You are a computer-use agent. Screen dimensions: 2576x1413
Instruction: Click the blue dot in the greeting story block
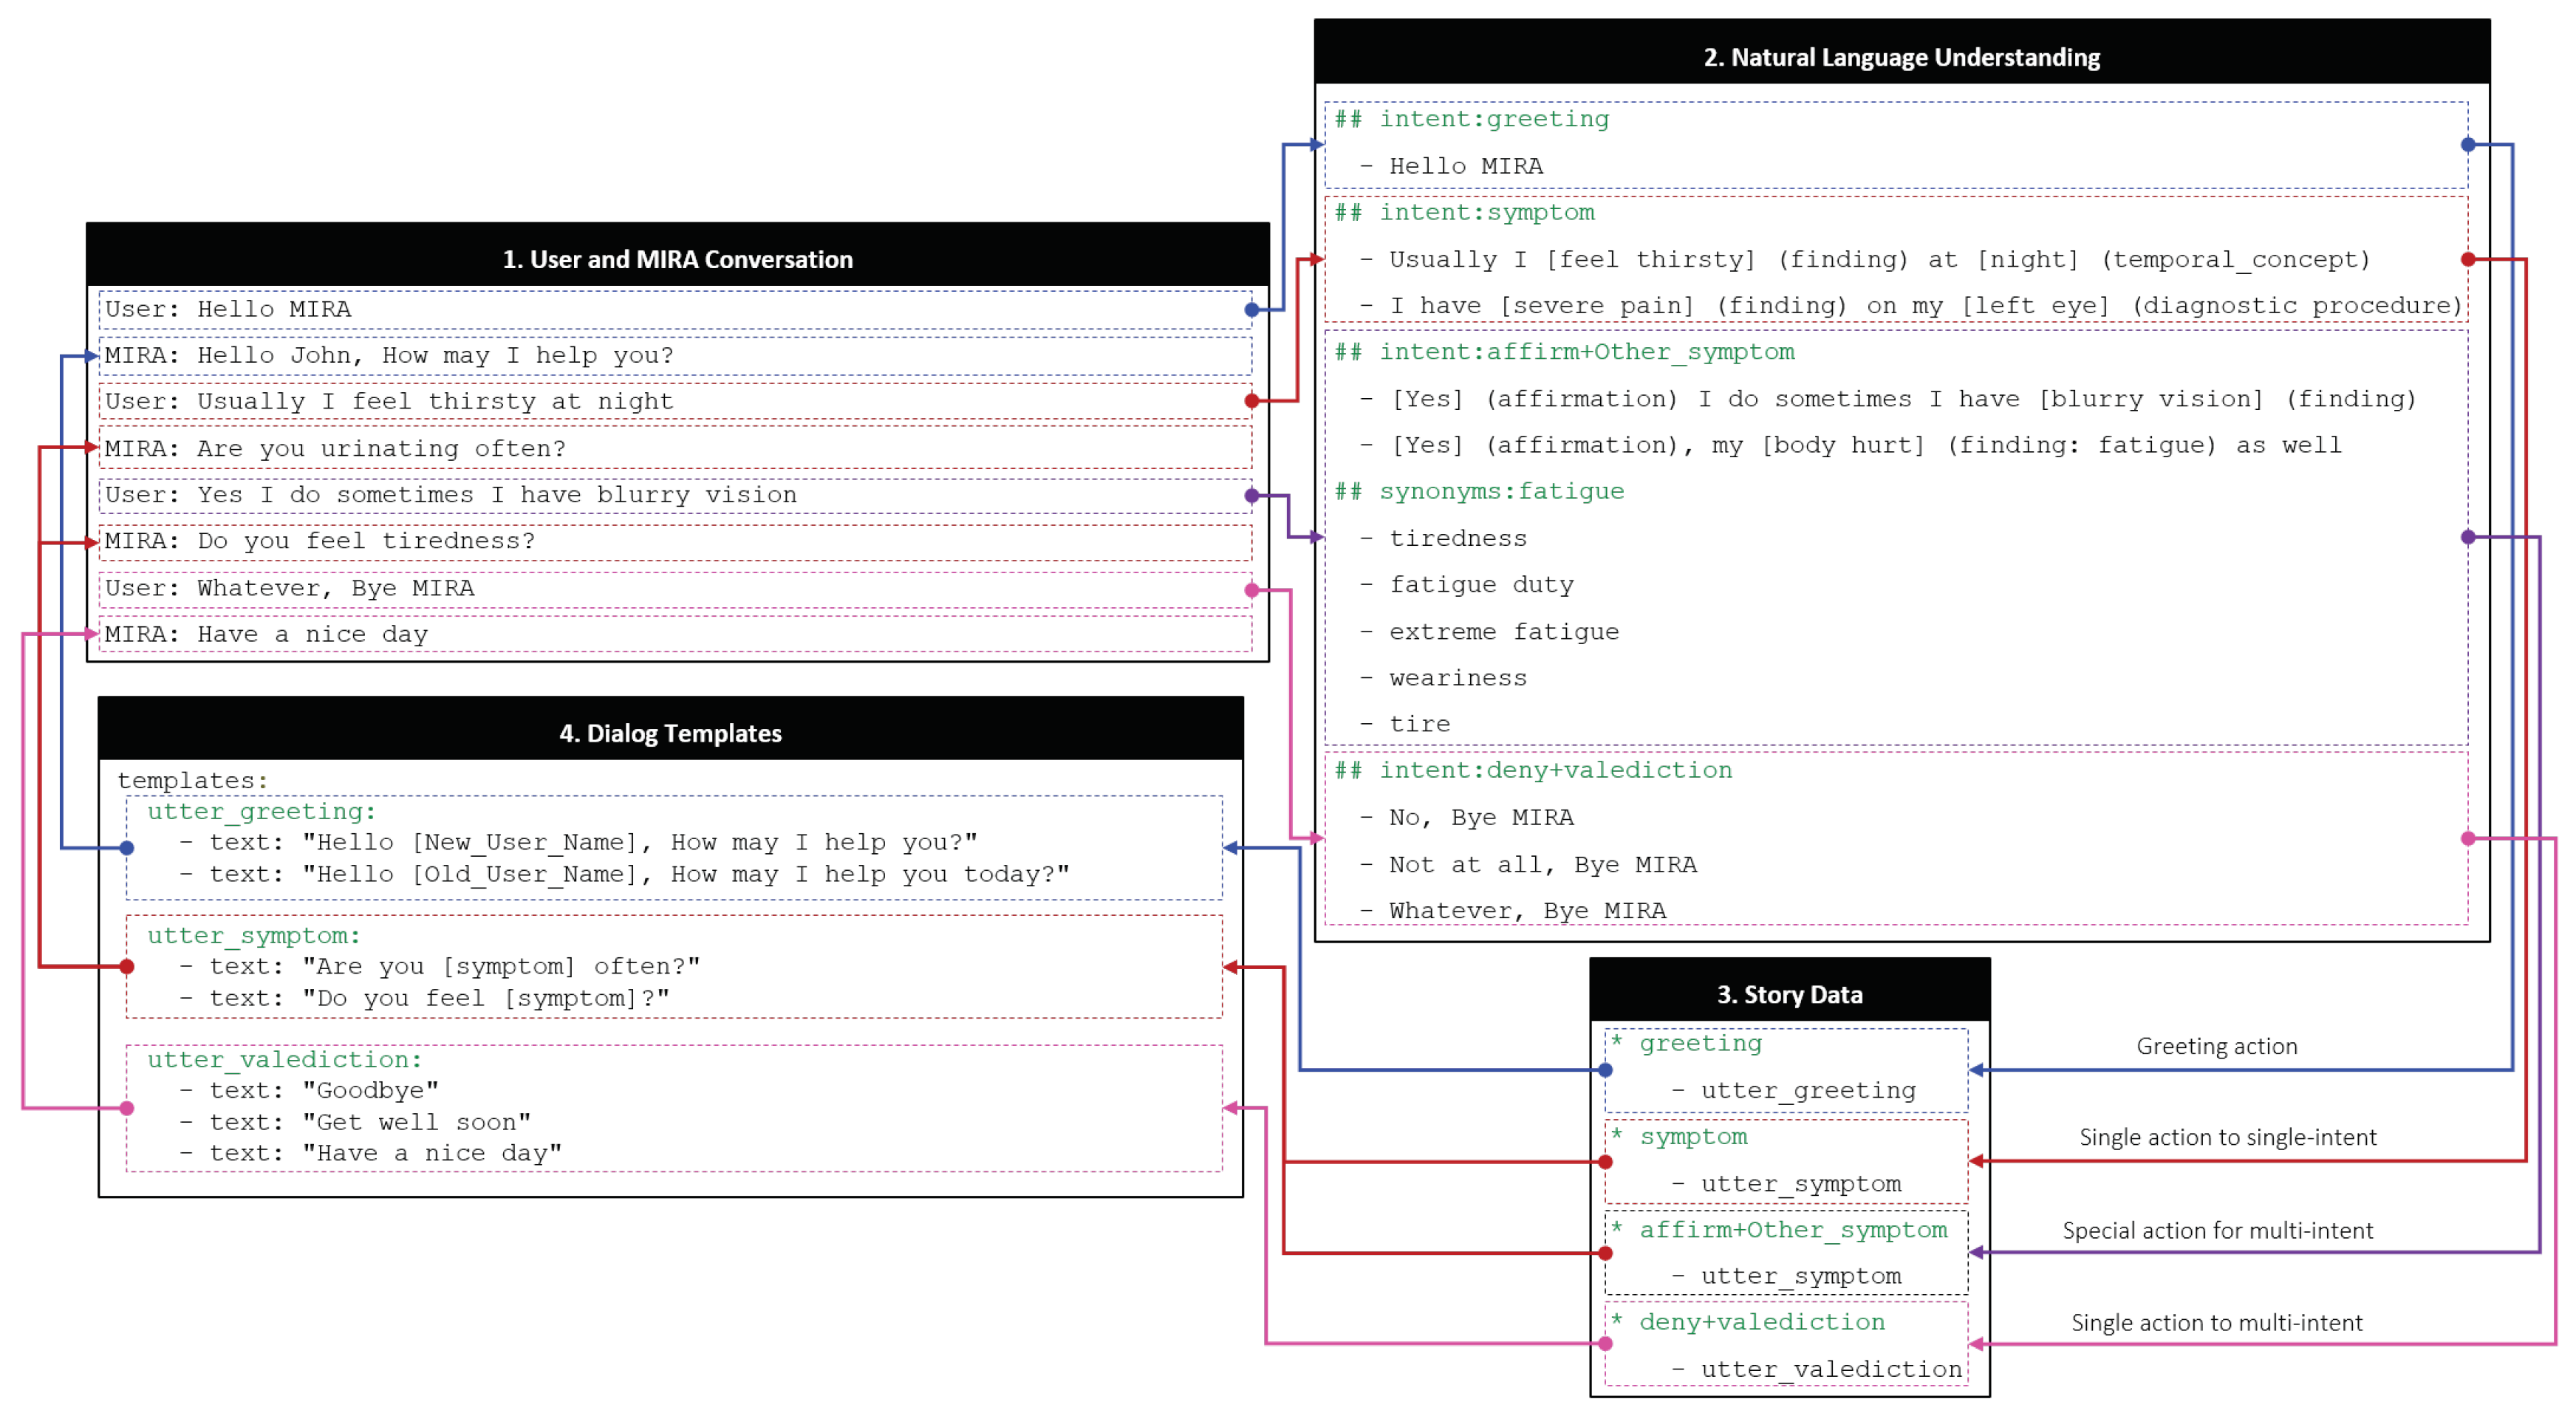(1605, 1070)
